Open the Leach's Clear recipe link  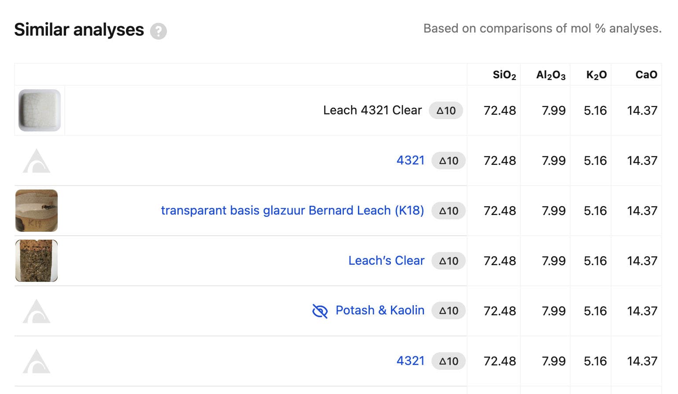386,261
